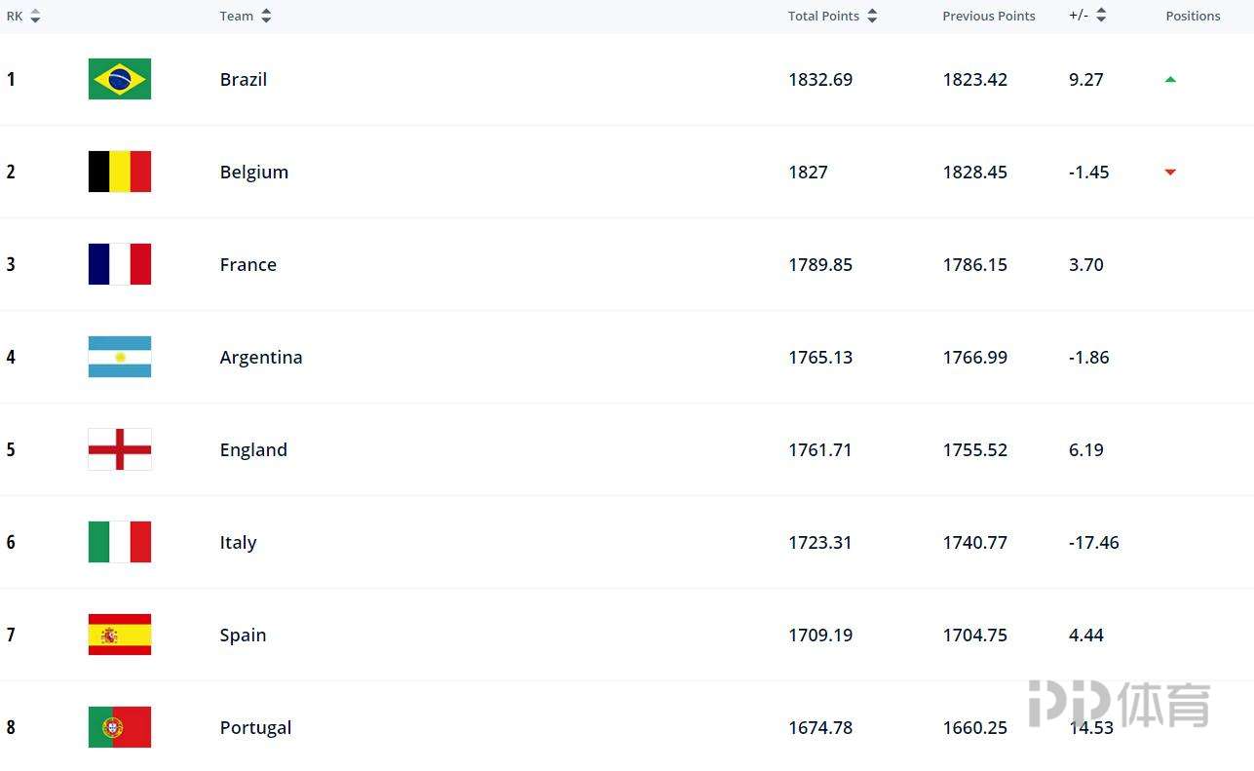This screenshot has height=771, width=1254.
Task: Click the Positions column header
Action: (1193, 16)
